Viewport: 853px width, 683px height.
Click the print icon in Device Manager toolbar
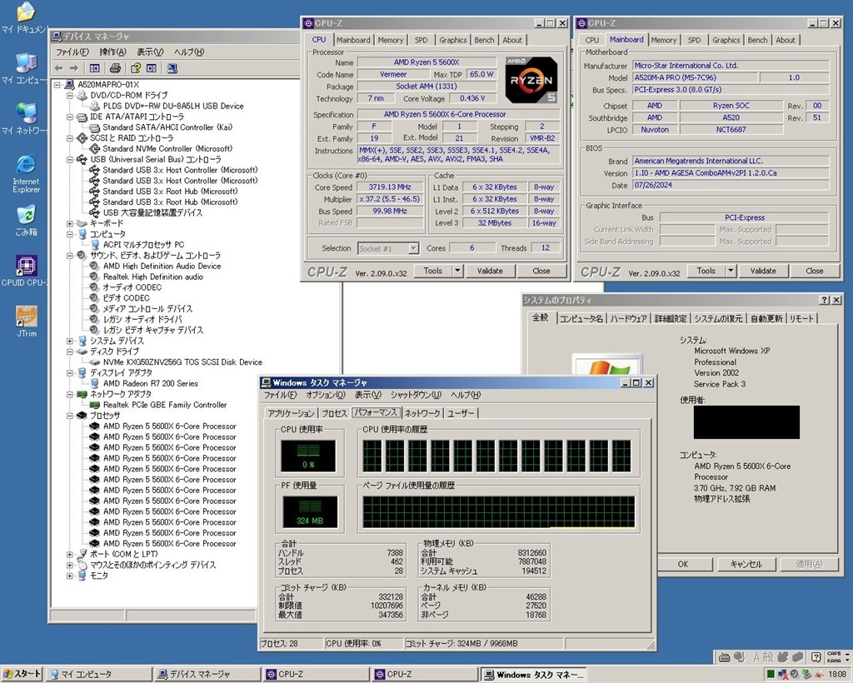pos(115,68)
